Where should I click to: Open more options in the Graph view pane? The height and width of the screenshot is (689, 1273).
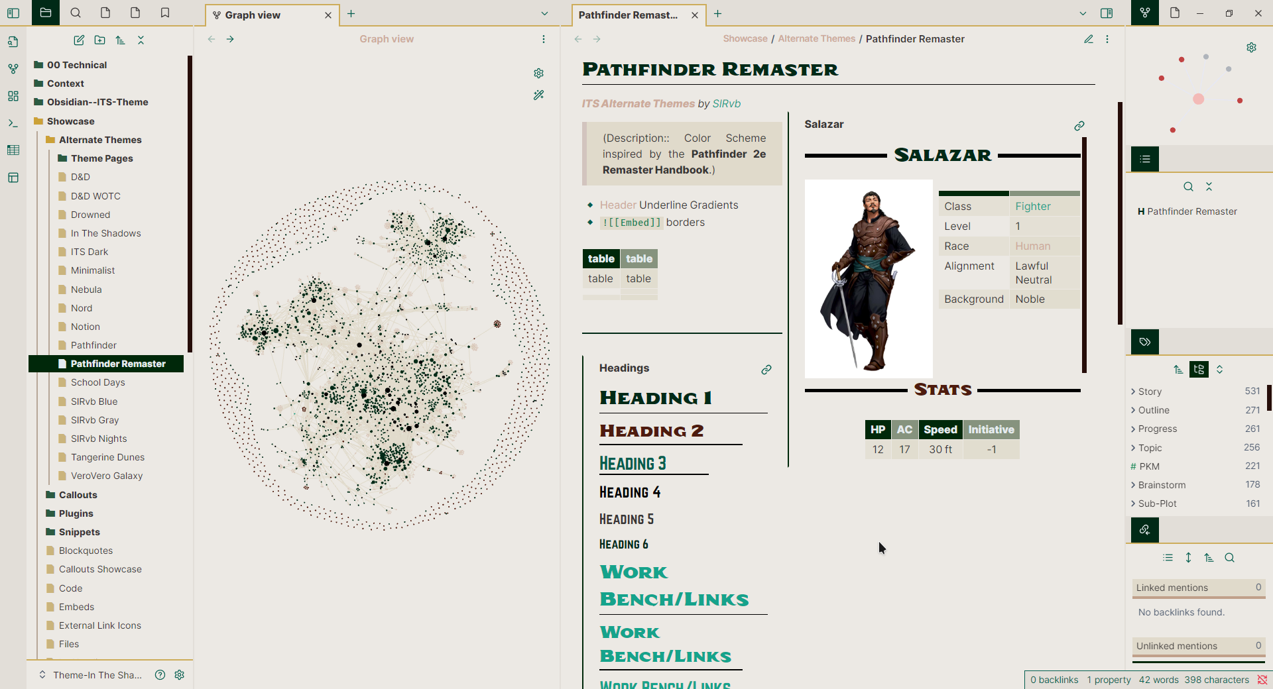544,39
